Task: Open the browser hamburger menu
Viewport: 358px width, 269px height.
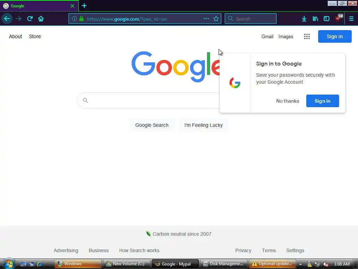Action: (351, 19)
